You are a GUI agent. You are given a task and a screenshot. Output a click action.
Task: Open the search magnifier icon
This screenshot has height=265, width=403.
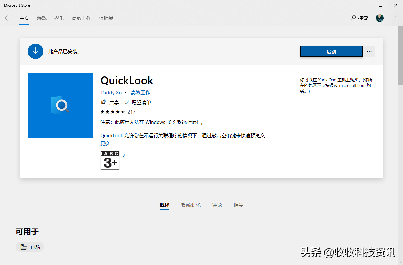[353, 18]
